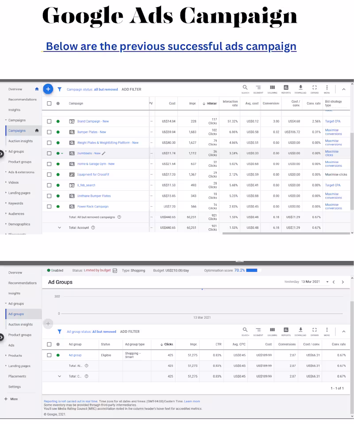The width and height of the screenshot is (354, 424).
Task: Sort by the Interactions column header
Action: [x=210, y=103]
